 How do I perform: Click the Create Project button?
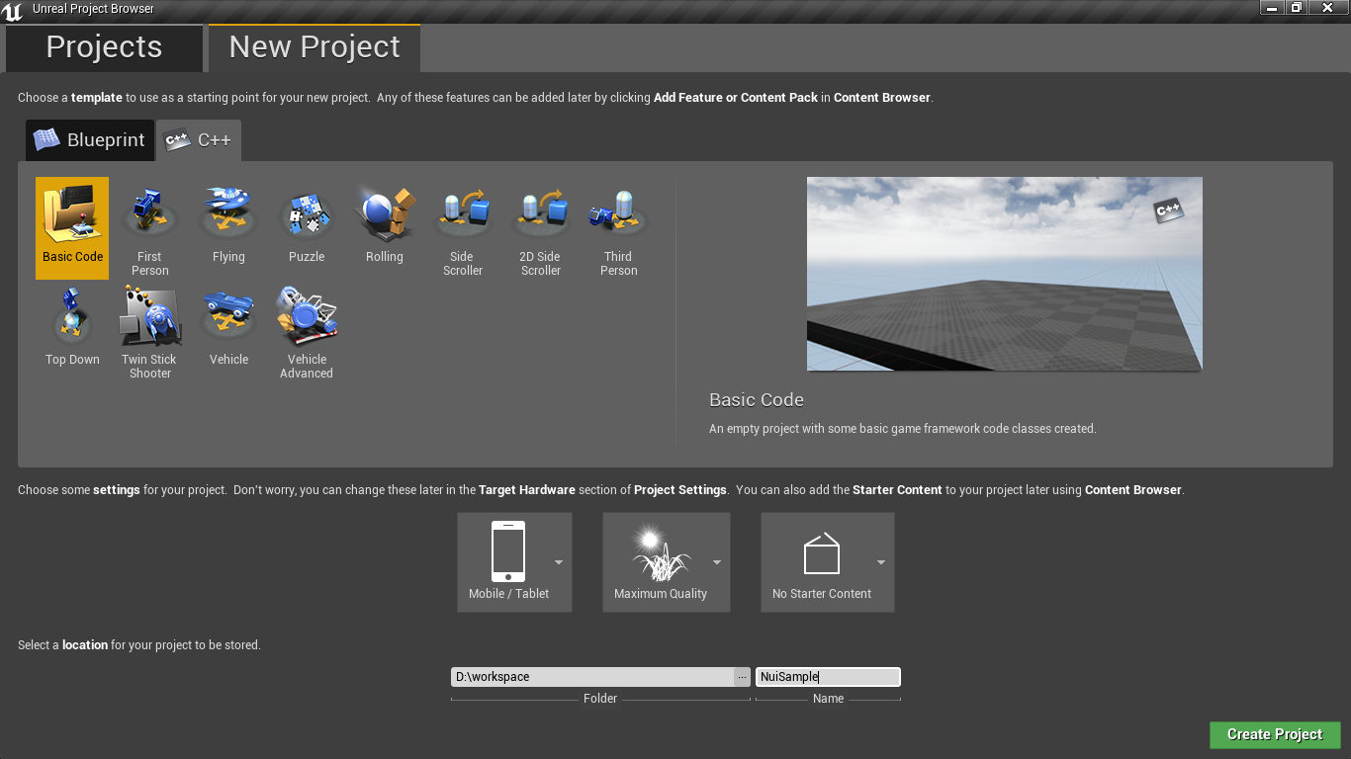[1275, 734]
